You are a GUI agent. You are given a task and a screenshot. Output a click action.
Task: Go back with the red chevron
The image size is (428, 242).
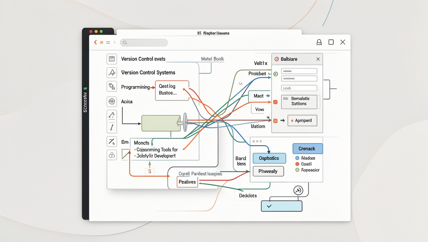pos(95,42)
